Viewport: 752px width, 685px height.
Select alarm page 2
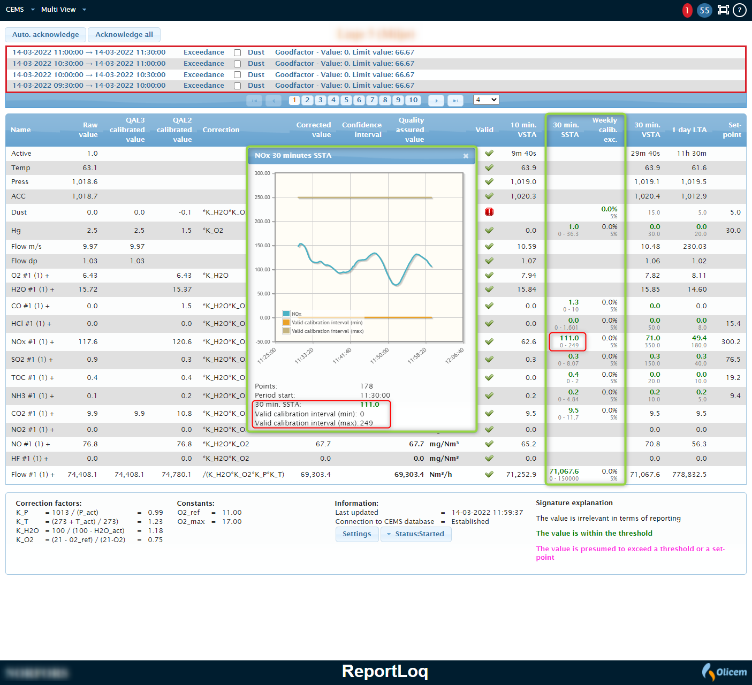[307, 100]
